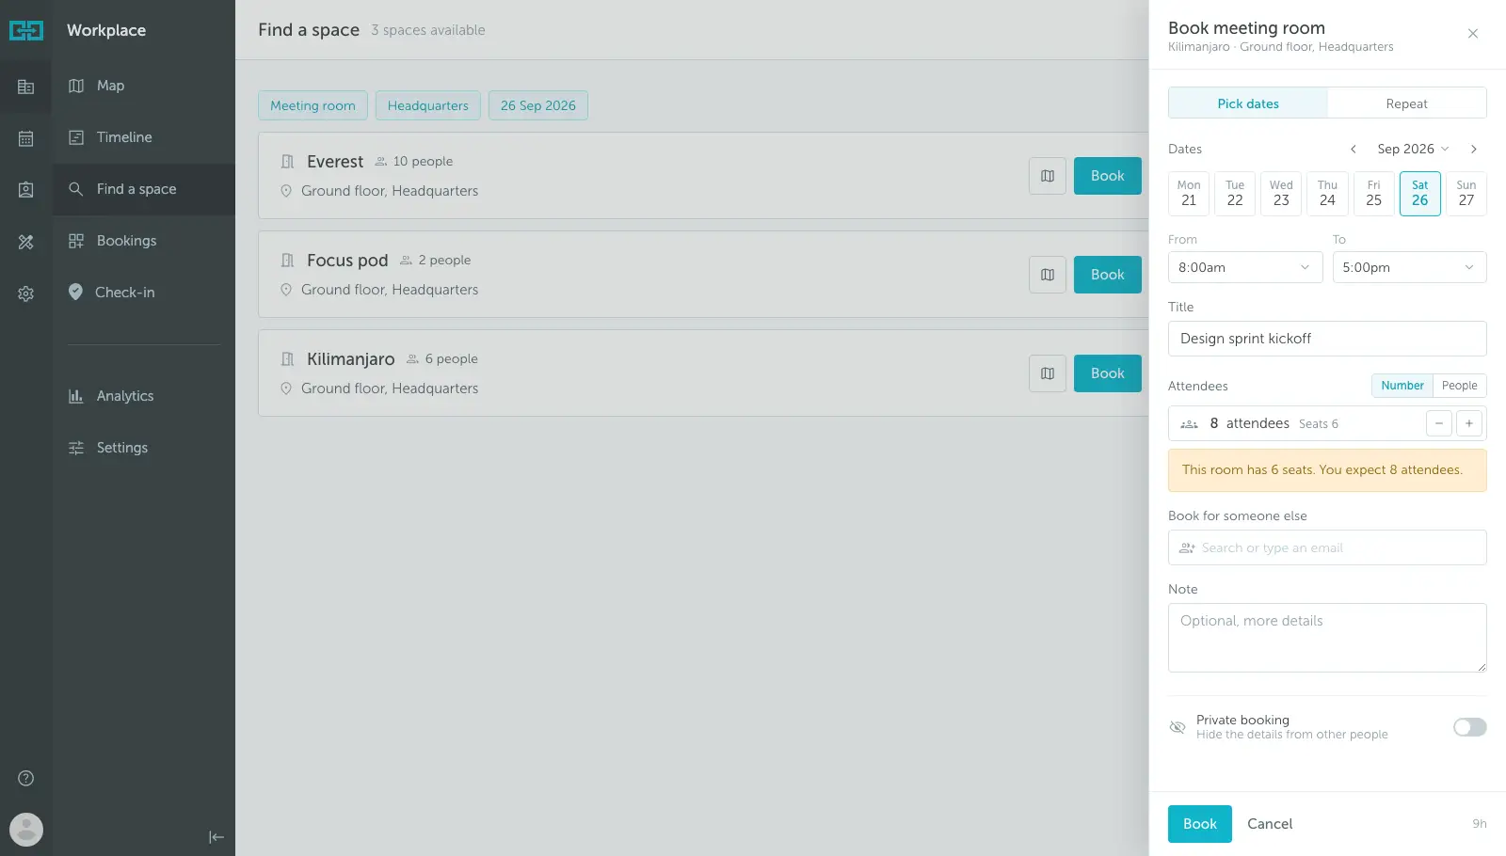Open Bookings in the sidebar

tap(144, 241)
